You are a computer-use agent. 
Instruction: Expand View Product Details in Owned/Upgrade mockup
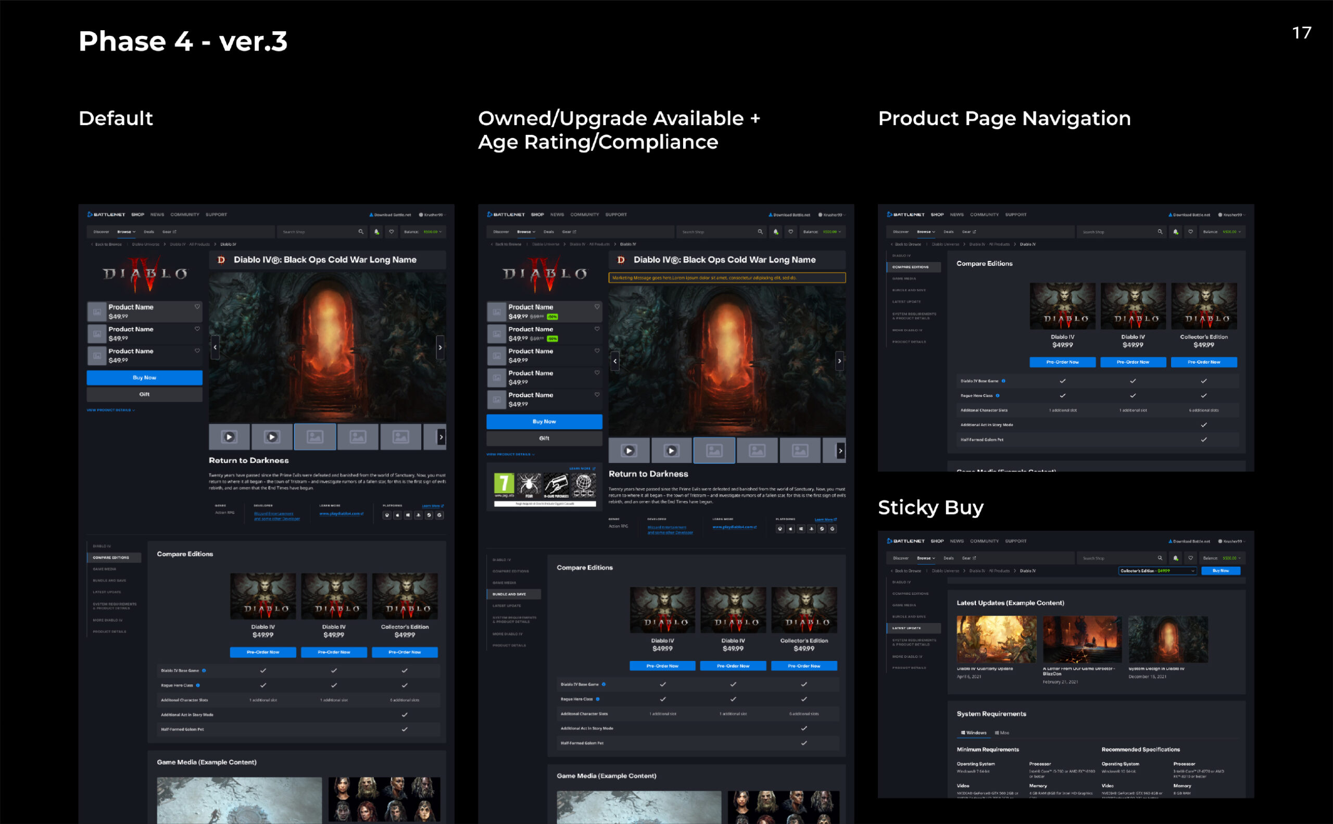[x=510, y=454]
